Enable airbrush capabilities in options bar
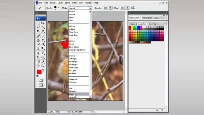204x115 pixels. [133, 8]
